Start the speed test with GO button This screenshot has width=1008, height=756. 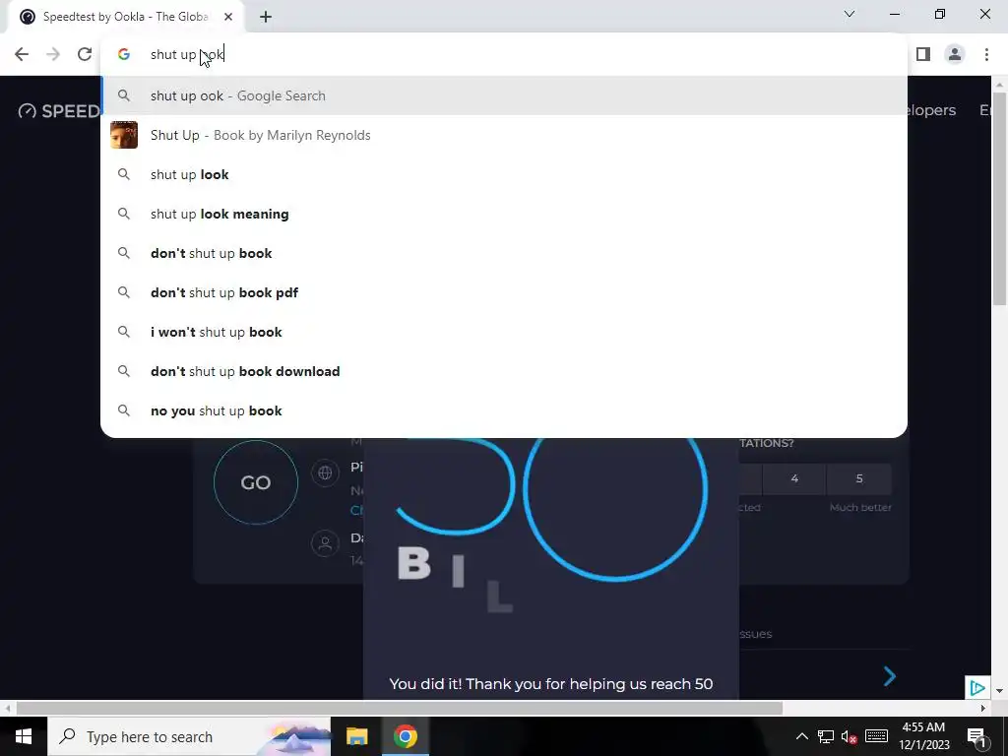tap(256, 482)
